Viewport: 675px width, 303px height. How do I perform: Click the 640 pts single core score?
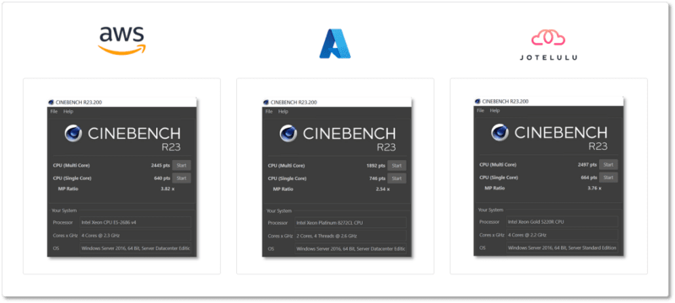point(162,178)
